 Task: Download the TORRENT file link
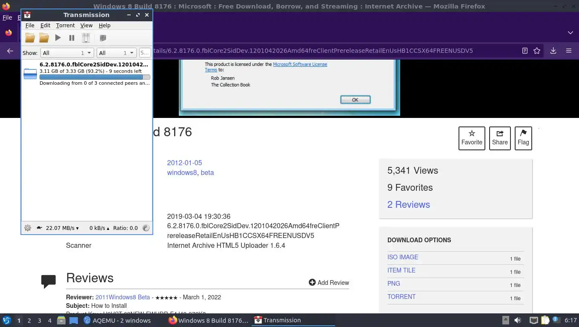[x=401, y=297]
